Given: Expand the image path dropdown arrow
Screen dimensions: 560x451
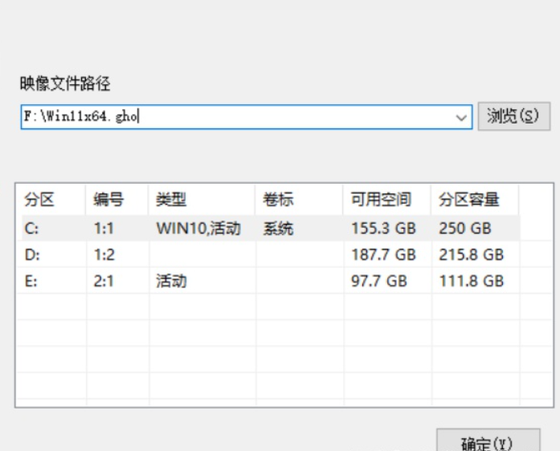Looking at the screenshot, I should (x=461, y=117).
